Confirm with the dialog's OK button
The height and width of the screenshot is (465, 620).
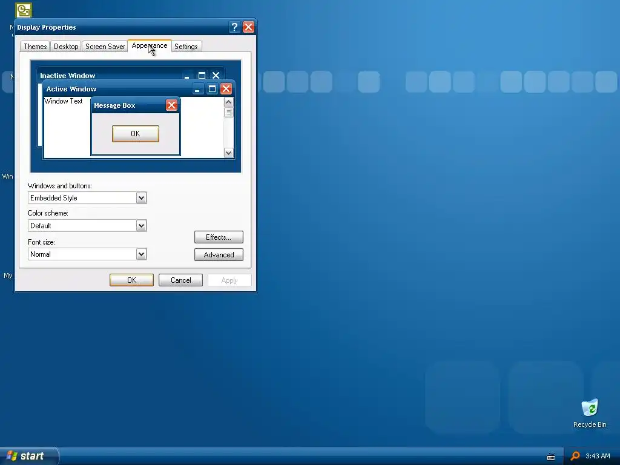(x=131, y=280)
